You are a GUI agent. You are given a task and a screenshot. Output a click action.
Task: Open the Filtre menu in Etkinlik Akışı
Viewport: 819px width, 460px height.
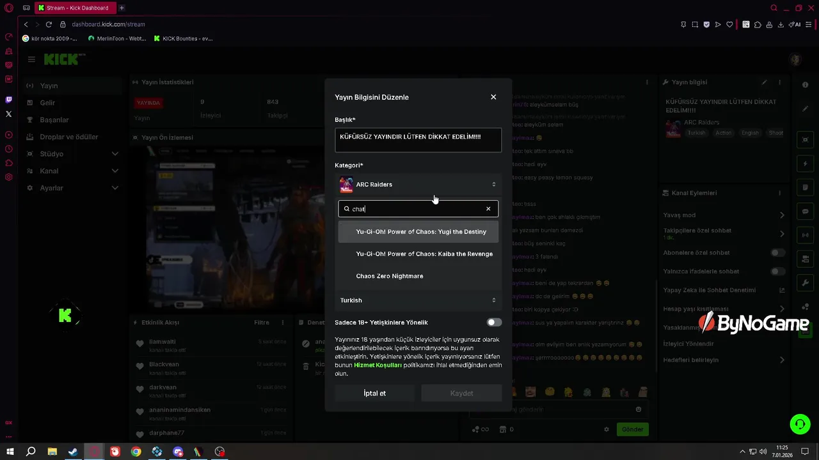point(261,323)
